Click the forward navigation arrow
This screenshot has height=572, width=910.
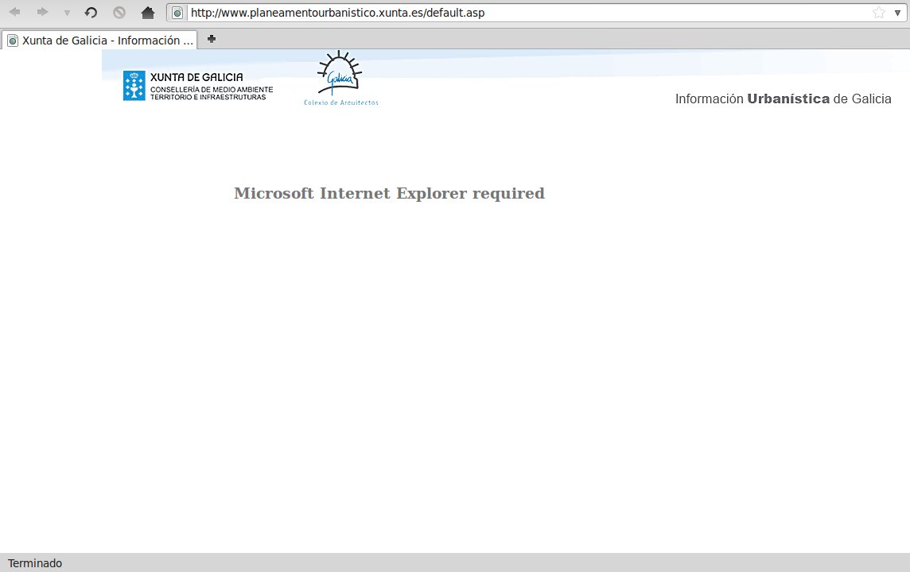click(x=42, y=13)
